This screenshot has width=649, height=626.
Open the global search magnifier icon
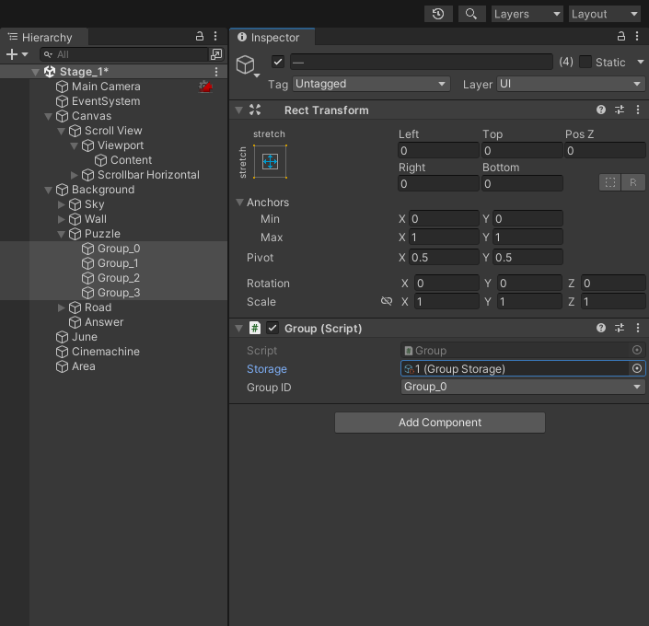click(471, 14)
